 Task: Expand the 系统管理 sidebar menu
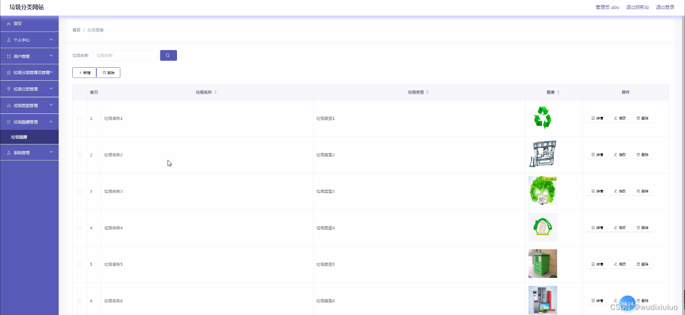tap(29, 152)
